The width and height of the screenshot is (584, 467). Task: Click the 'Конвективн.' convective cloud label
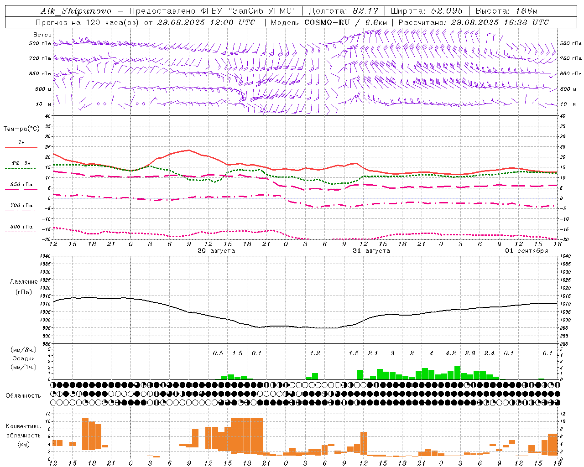23,426
